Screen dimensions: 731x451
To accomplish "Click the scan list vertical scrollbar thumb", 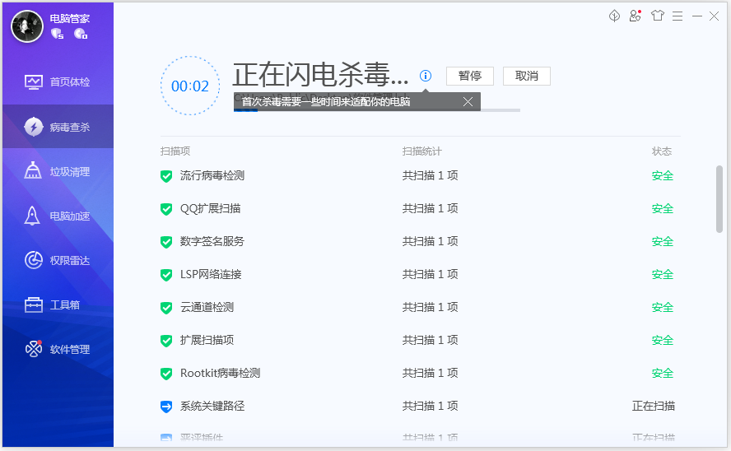I will pos(719,199).
